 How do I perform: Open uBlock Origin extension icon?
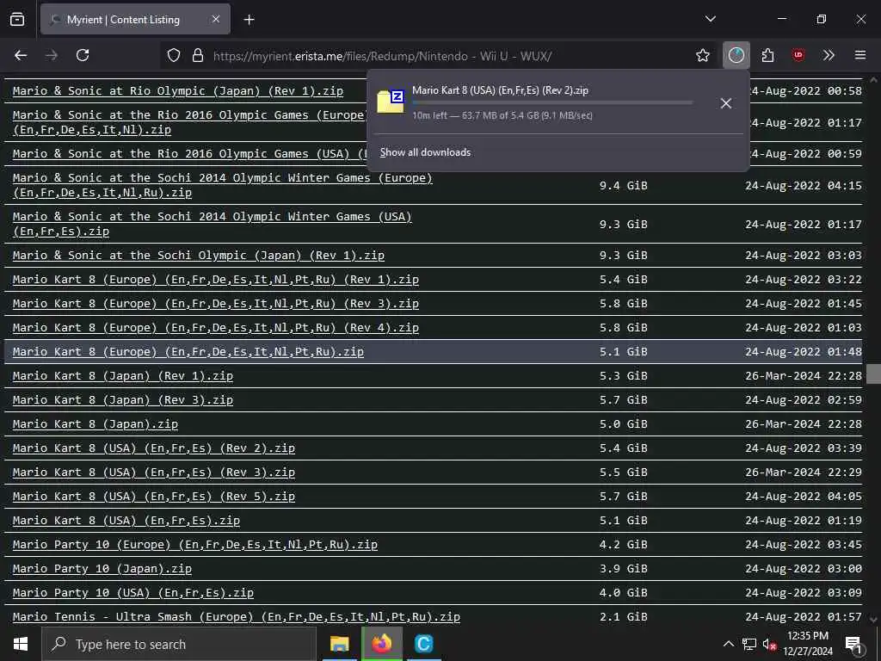point(798,55)
